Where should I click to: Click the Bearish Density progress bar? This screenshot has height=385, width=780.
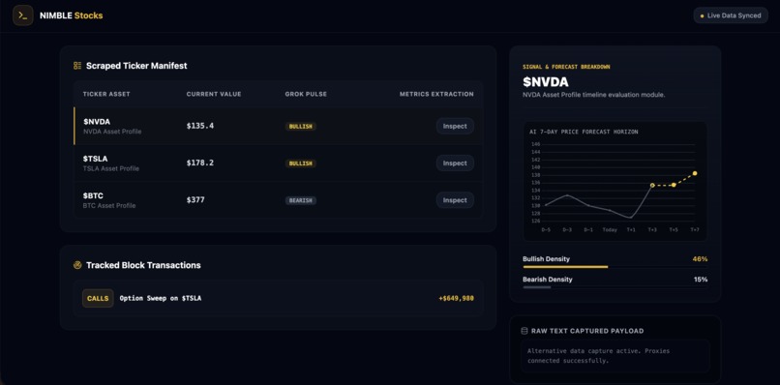pos(615,287)
